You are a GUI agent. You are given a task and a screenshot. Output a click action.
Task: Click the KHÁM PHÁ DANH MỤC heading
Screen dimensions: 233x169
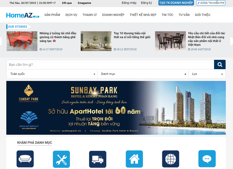(x=35, y=143)
